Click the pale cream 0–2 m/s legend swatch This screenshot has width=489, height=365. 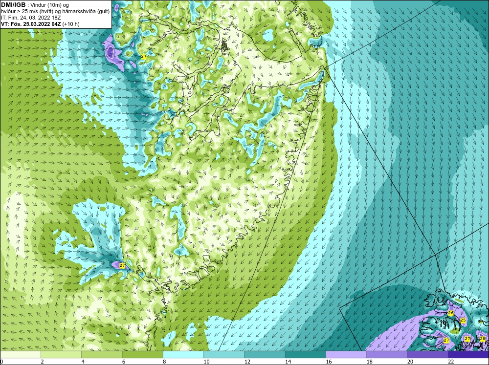pos(20,354)
